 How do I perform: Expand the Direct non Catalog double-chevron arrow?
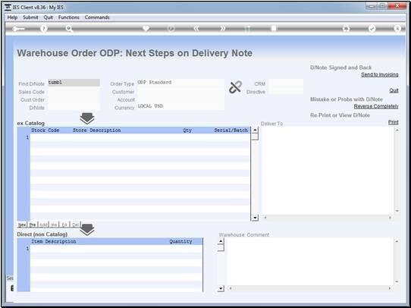pos(87,230)
